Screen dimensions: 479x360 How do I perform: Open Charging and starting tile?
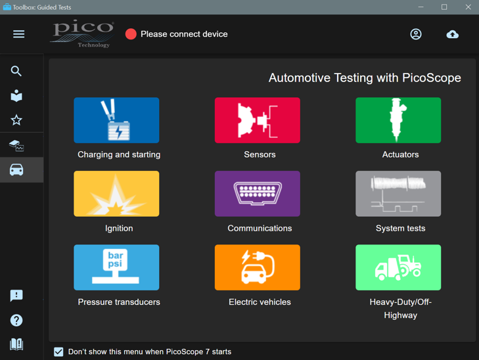click(116, 120)
